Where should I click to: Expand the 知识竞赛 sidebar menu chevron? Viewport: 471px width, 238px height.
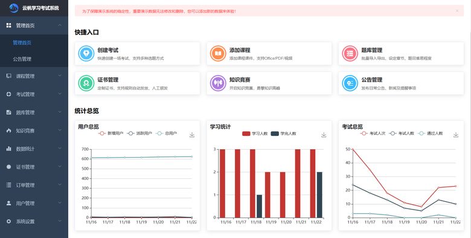(x=60, y=130)
